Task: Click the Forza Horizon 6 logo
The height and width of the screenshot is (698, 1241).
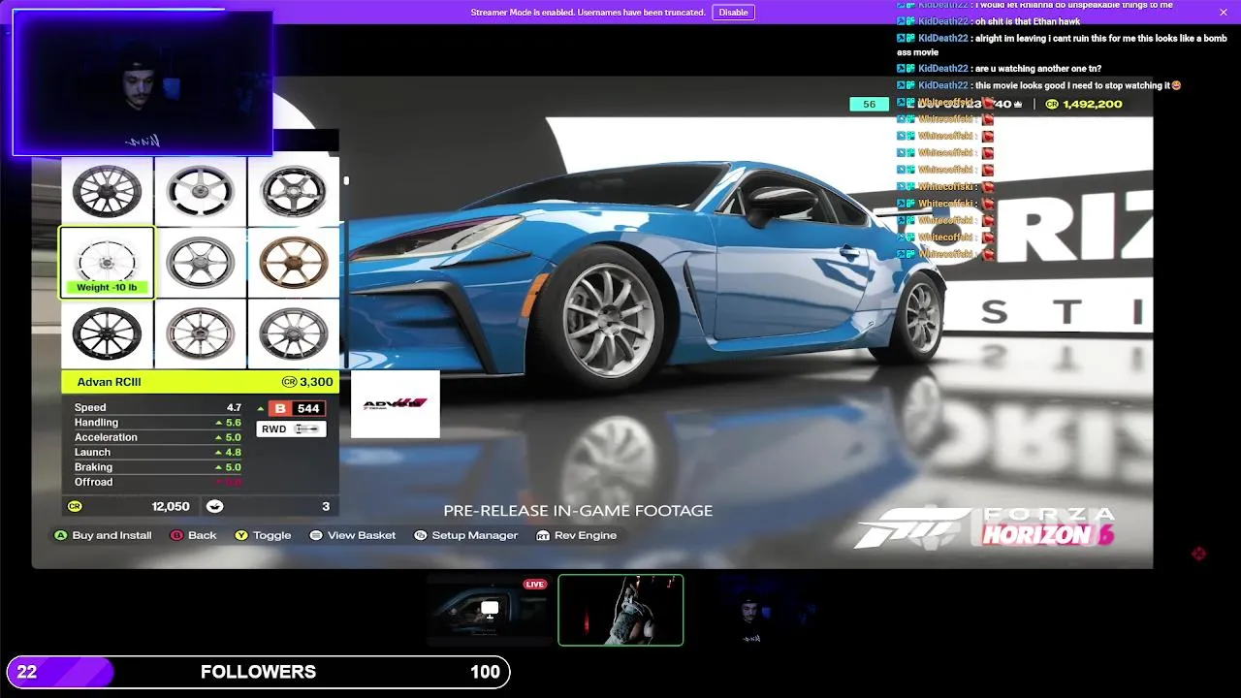Action: (984, 527)
